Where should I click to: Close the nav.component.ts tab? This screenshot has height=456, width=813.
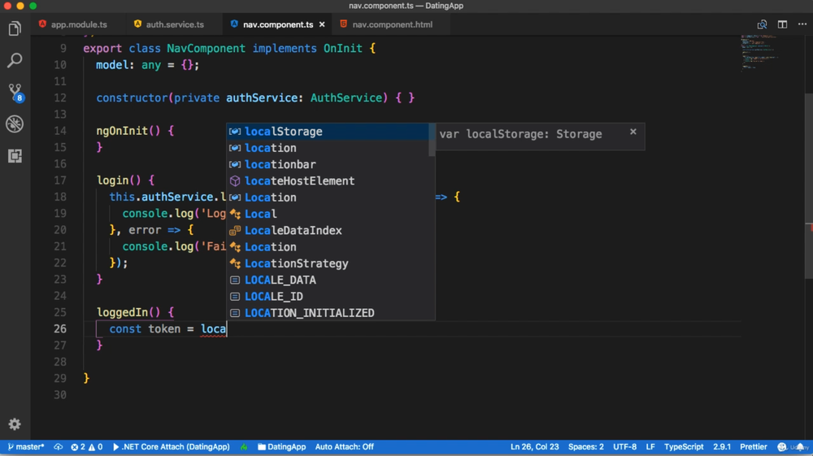pyautogui.click(x=322, y=24)
